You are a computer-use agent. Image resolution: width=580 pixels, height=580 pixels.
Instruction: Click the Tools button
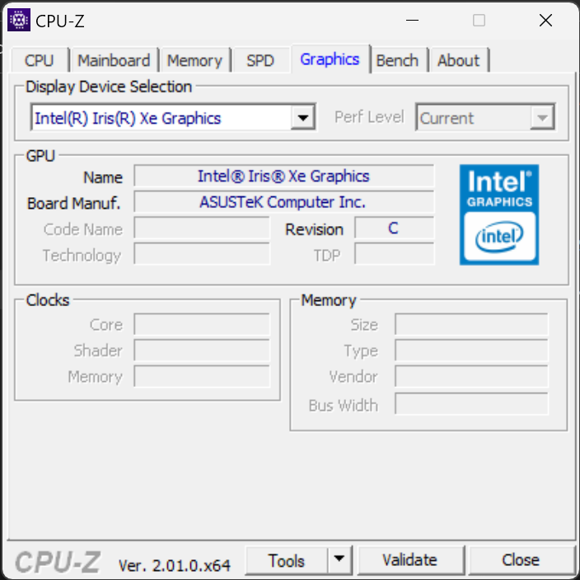[x=287, y=560]
